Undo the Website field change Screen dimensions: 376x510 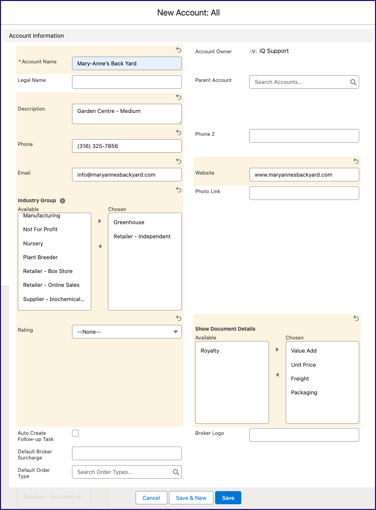(x=356, y=161)
